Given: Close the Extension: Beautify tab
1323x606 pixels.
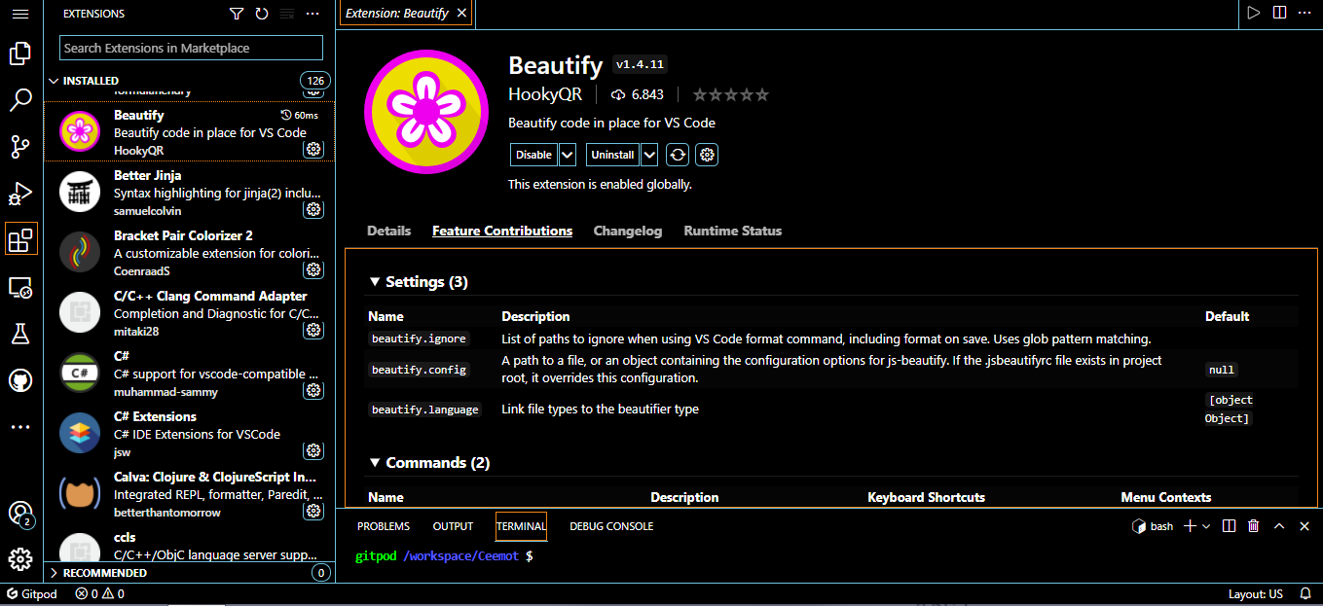Looking at the screenshot, I should (x=461, y=14).
